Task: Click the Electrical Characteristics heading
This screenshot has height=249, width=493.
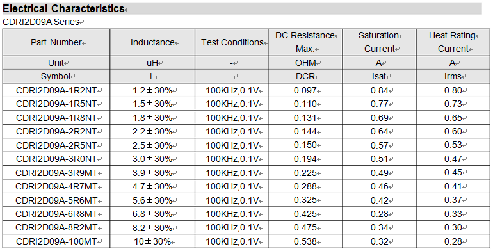Action: pos(63,8)
